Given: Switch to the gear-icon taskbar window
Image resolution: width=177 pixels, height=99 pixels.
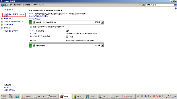Looking at the screenshot, I should (x=104, y=96).
